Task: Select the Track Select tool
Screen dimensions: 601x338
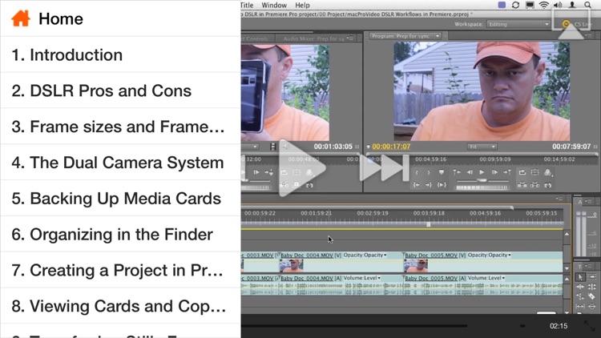Action: tap(592, 276)
